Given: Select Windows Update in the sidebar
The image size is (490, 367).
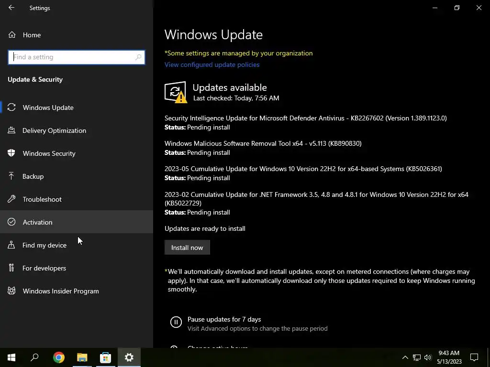Looking at the screenshot, I should tap(77, 108).
